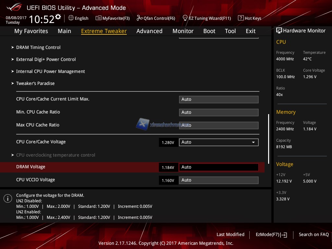The height and width of the screenshot is (249, 332).
Task: Click the EzMode exit arrow icon
Action: click(284, 235)
